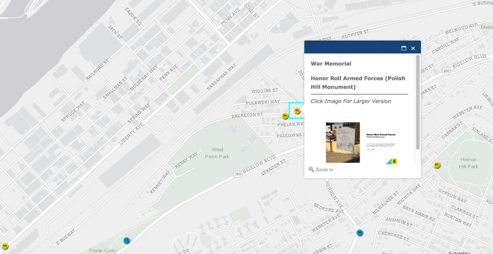Screen dimensions: 493x254
Task: Click "Click Image For Larger Version" text
Action: pos(351,101)
